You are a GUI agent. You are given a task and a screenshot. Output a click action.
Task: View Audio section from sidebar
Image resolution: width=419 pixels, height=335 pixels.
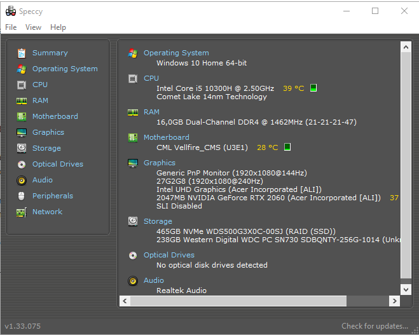(x=43, y=180)
